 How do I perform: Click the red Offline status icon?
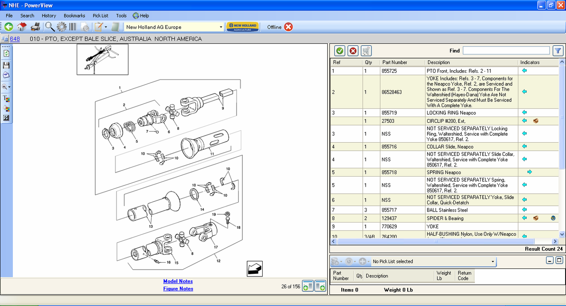click(288, 27)
